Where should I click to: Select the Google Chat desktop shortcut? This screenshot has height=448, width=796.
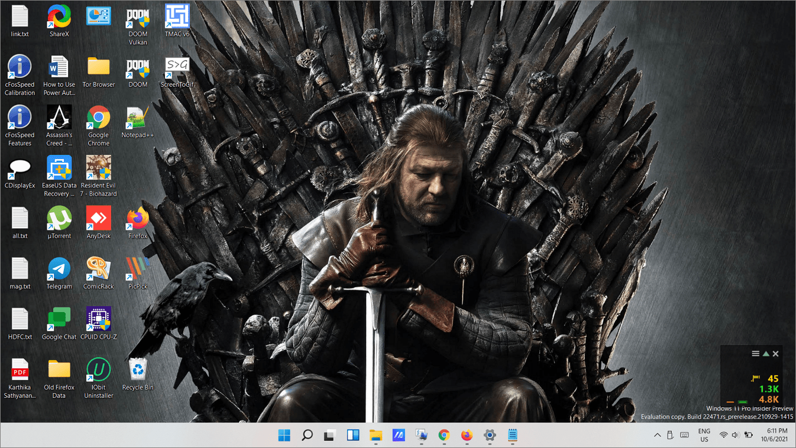59,324
